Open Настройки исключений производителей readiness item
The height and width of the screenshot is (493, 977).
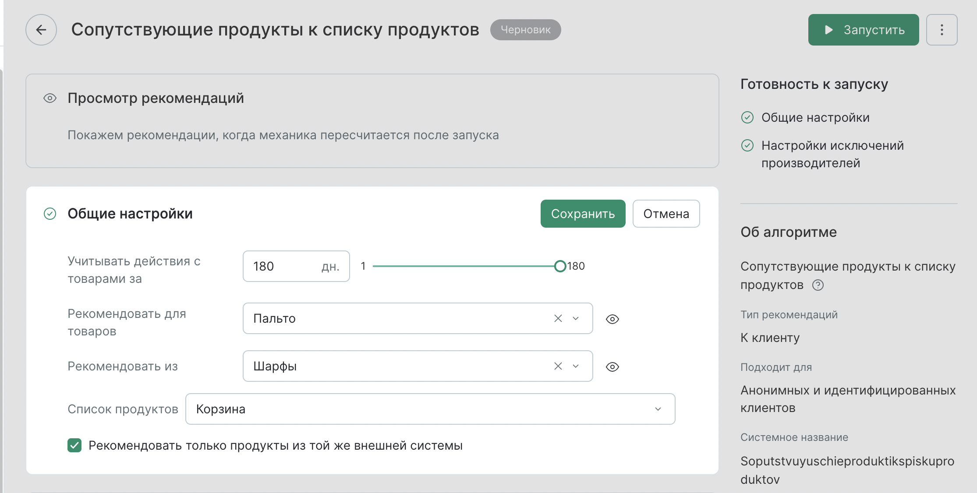click(832, 154)
